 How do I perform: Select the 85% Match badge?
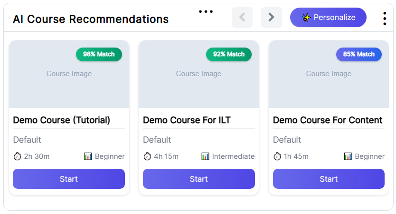point(358,54)
